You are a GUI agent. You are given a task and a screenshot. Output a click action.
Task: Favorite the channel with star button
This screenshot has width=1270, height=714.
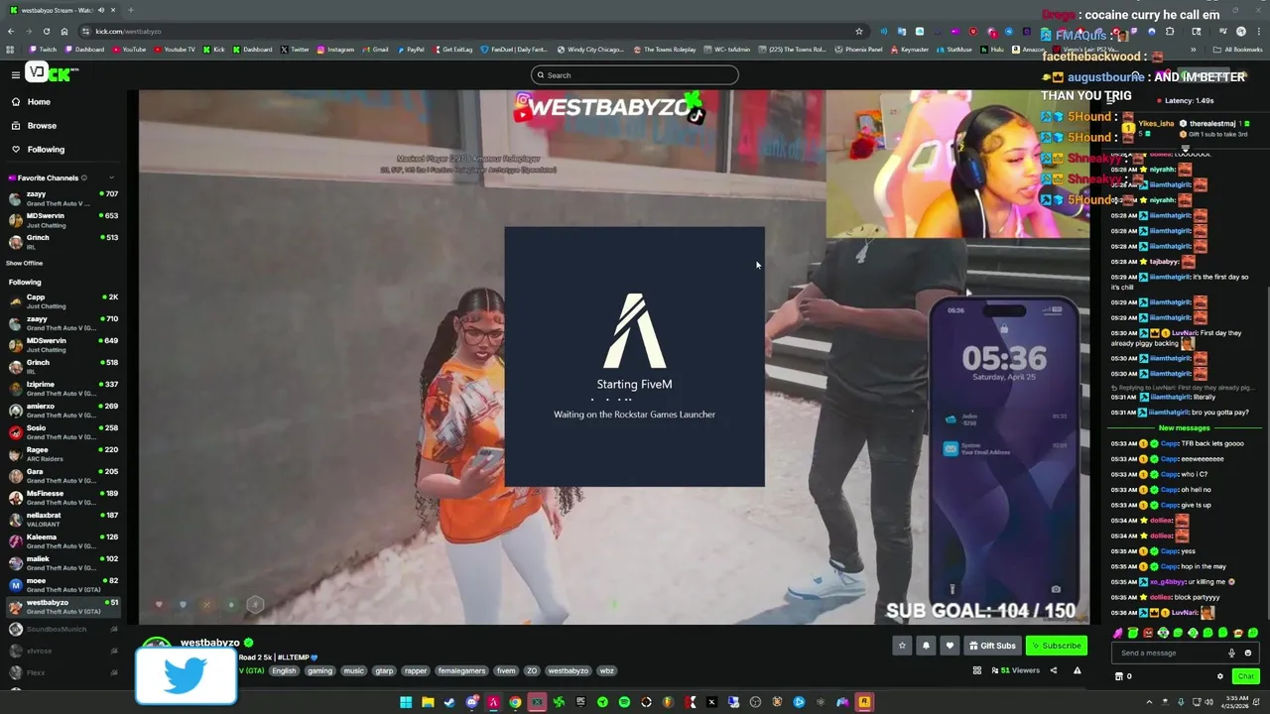tap(902, 646)
